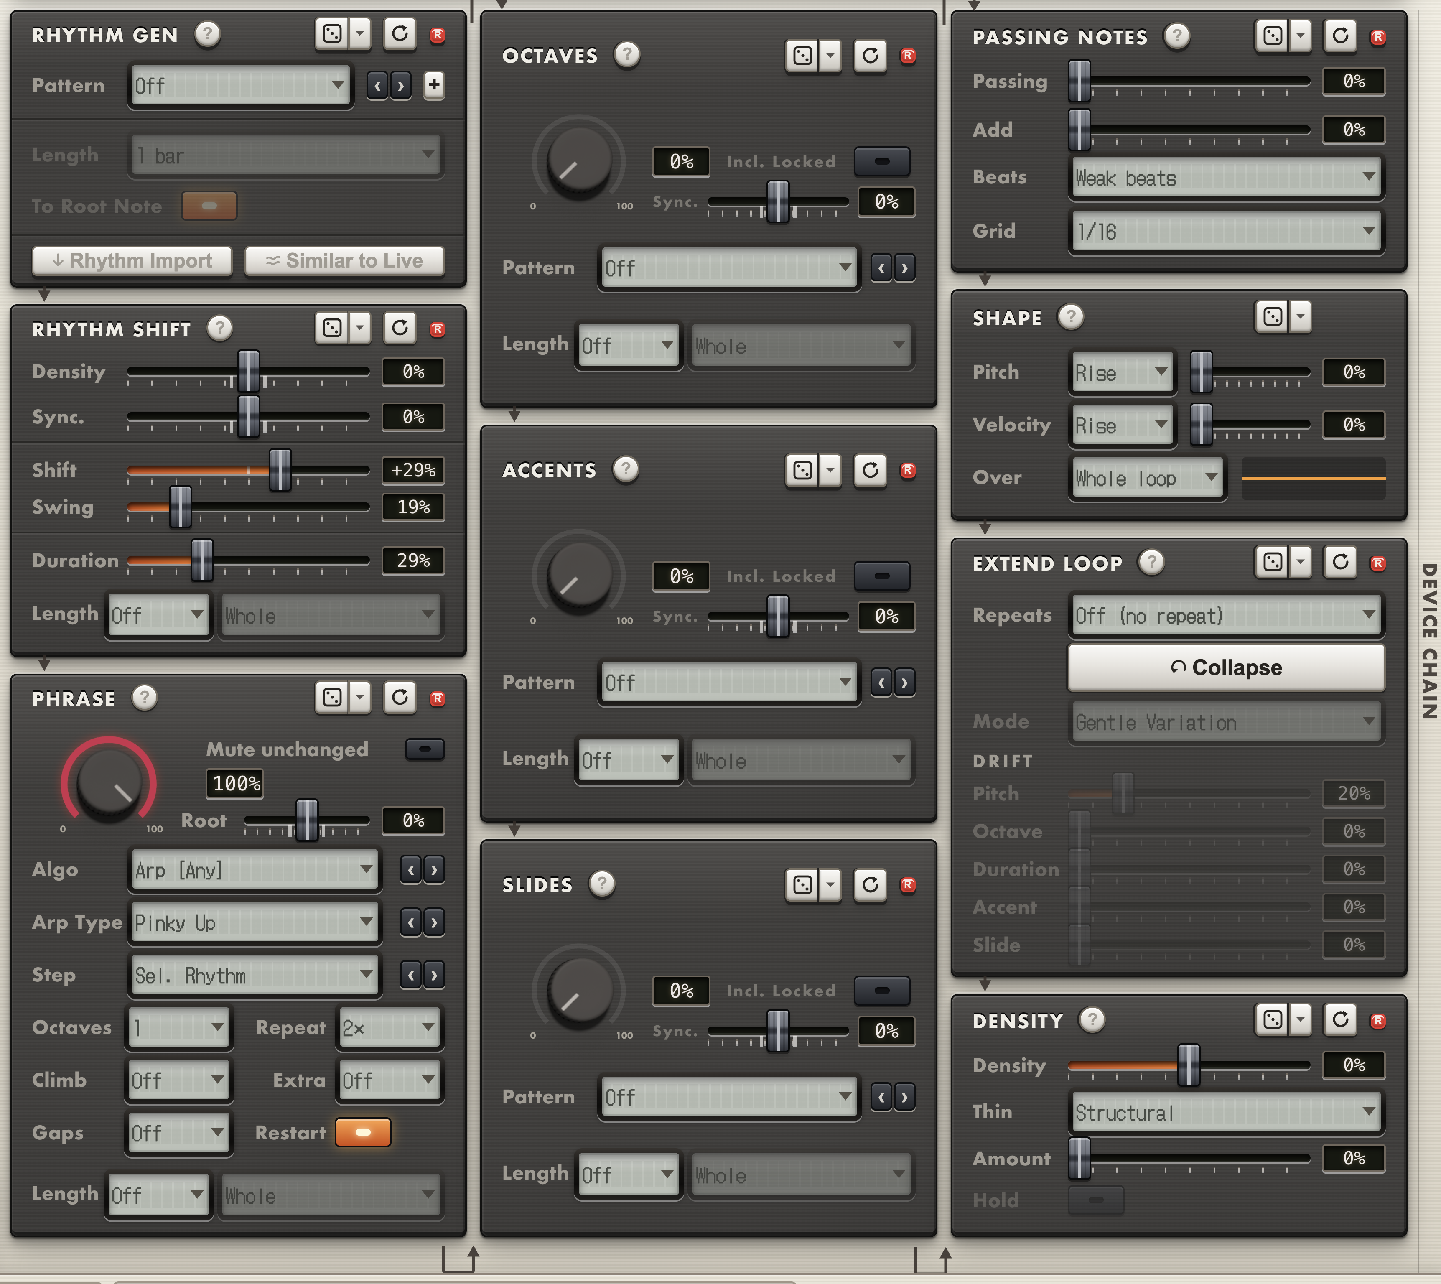Toggle Incl. Locked in Octaves
1441x1284 pixels.
coord(882,162)
